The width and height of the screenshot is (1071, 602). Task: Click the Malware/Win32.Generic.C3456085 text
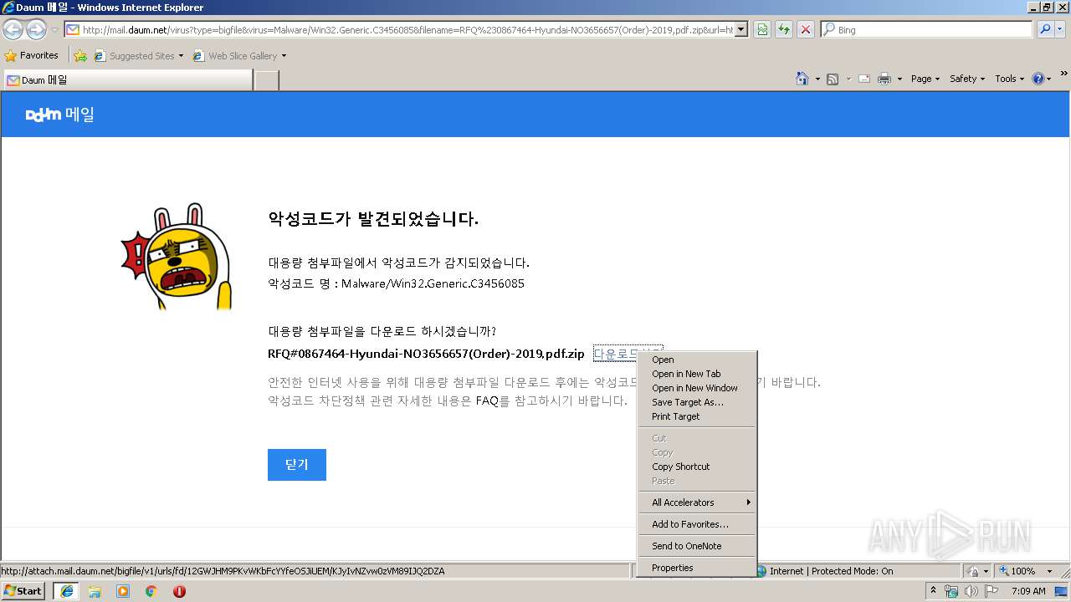[x=433, y=283]
